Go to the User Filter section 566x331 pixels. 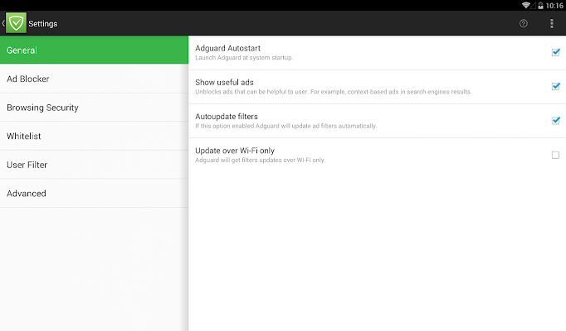click(x=95, y=165)
